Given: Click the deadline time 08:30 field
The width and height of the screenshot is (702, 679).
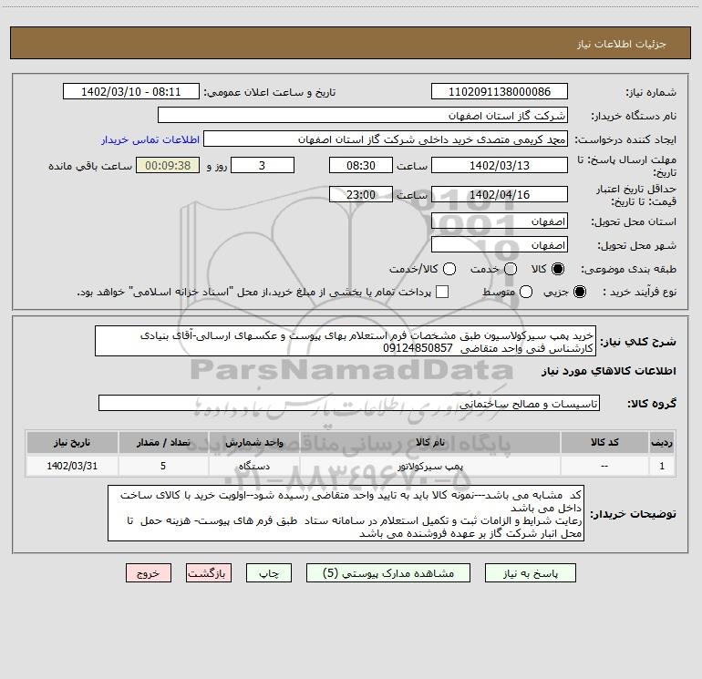Looking at the screenshot, I should point(361,166).
